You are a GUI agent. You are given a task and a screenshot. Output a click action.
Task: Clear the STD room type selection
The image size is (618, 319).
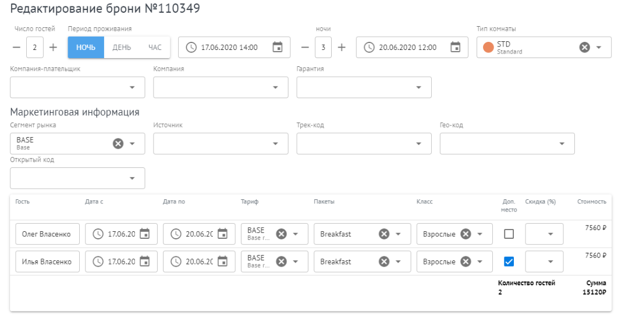point(585,48)
